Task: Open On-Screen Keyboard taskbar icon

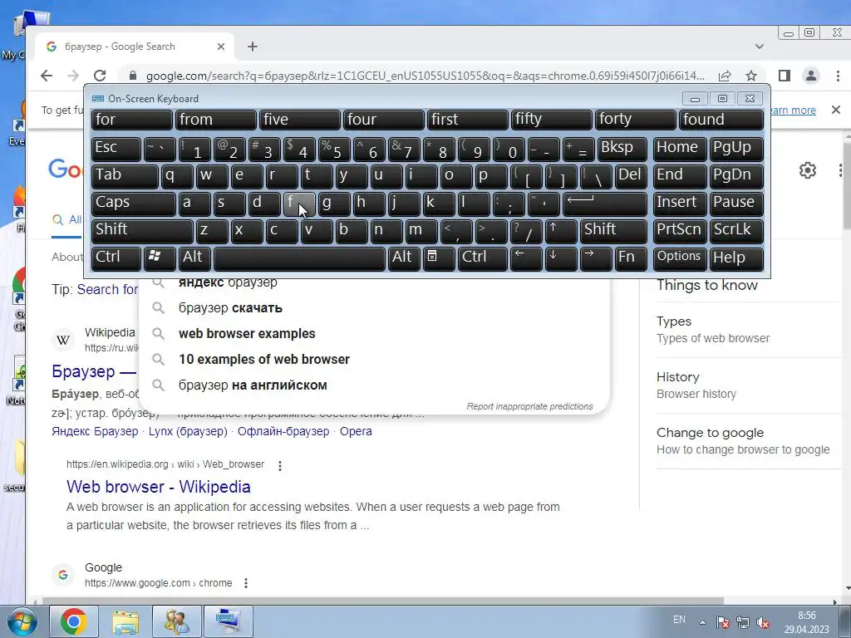Action: 228,621
